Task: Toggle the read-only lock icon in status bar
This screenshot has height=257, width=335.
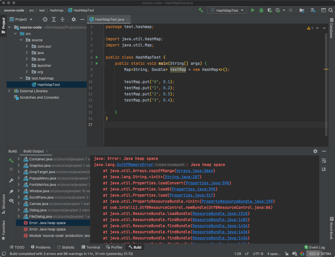Action: coord(287,254)
